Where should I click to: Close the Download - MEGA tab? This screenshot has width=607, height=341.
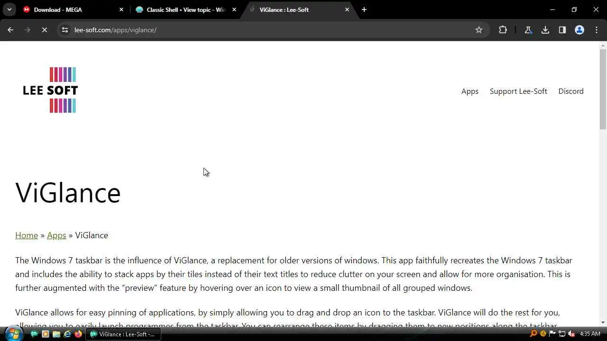click(121, 9)
